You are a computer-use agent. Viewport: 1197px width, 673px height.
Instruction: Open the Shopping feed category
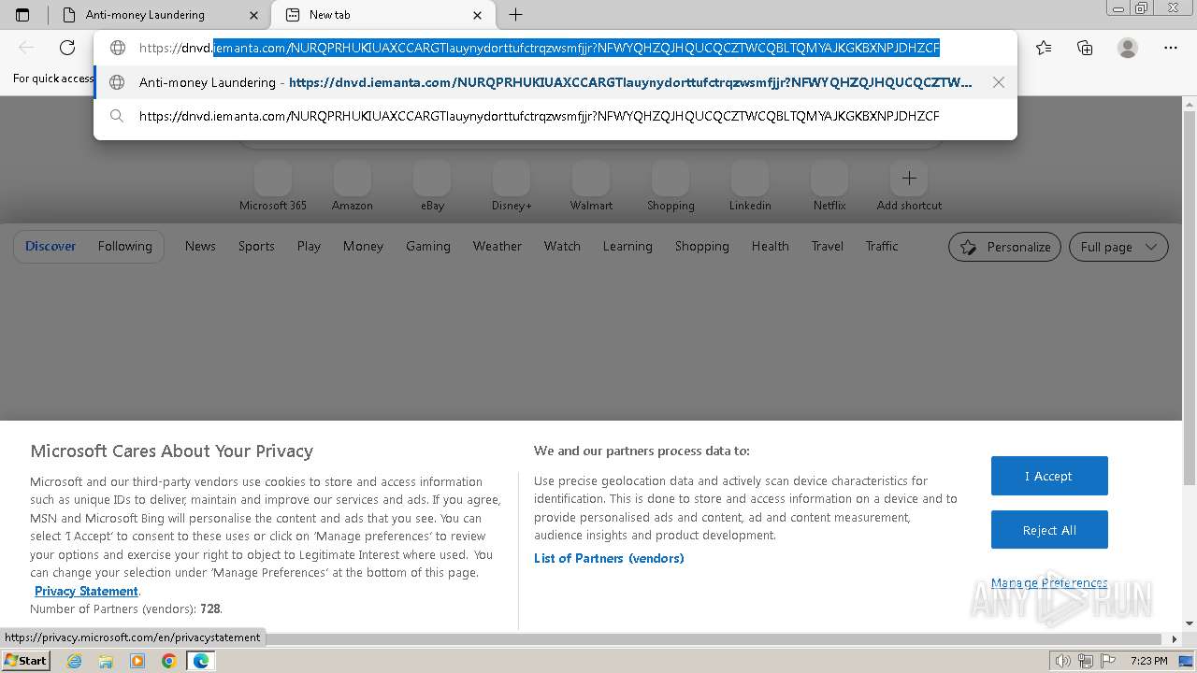[x=702, y=246]
